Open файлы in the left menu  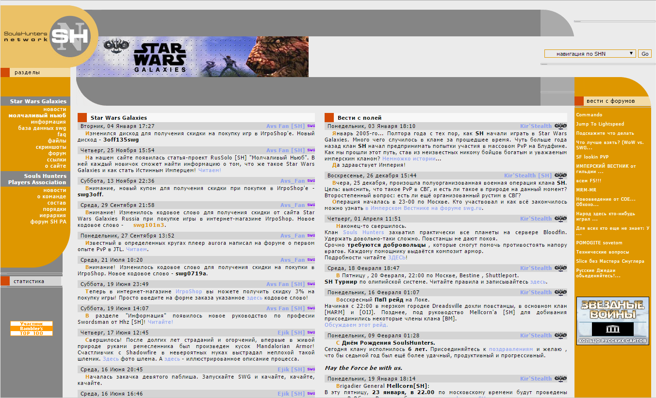[57, 141]
